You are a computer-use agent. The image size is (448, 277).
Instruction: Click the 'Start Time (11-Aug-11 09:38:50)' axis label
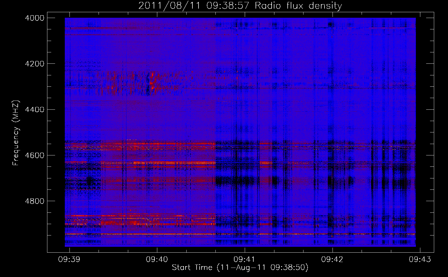[240, 268]
